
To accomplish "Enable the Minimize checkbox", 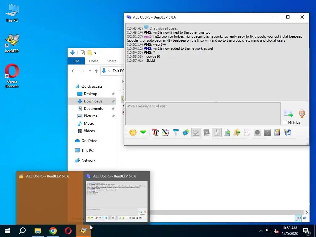I will point(285,122).
